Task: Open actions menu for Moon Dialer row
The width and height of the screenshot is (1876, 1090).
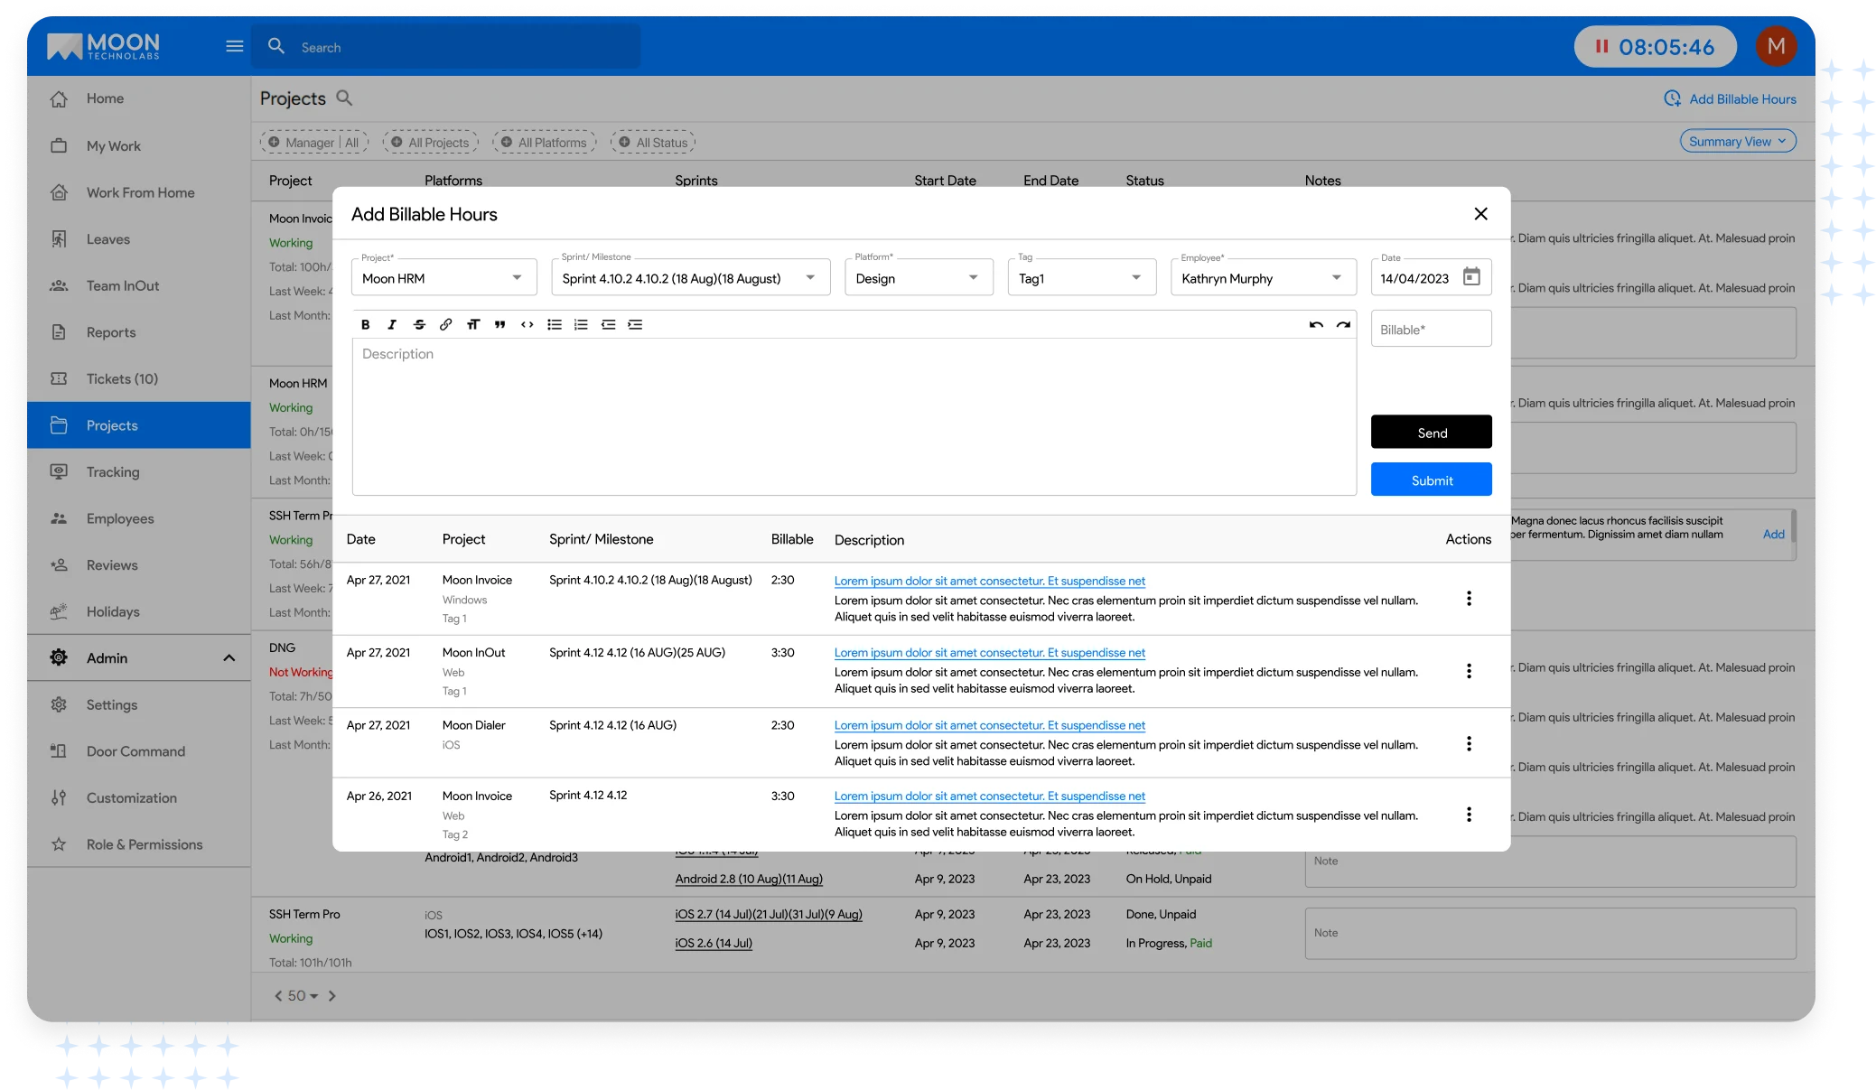Action: 1470,744
